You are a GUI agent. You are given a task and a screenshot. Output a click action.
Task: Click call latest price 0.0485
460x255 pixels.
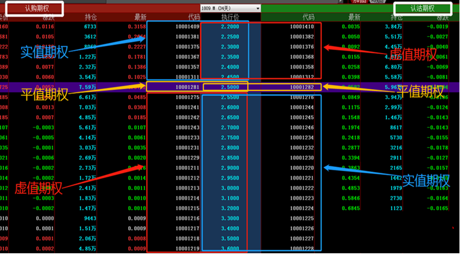click(x=137, y=97)
